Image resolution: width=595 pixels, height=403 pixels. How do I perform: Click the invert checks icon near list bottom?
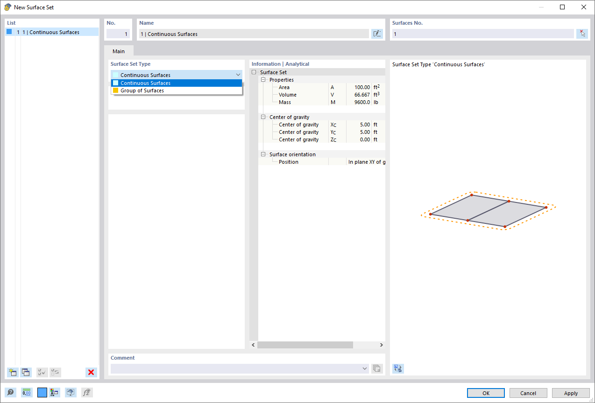pos(55,372)
